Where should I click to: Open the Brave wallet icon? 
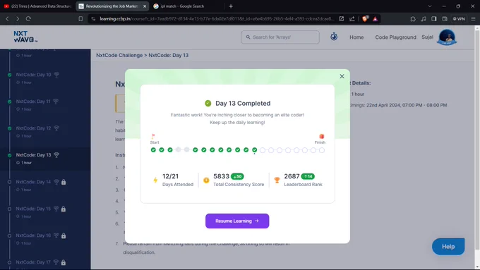[445, 18]
